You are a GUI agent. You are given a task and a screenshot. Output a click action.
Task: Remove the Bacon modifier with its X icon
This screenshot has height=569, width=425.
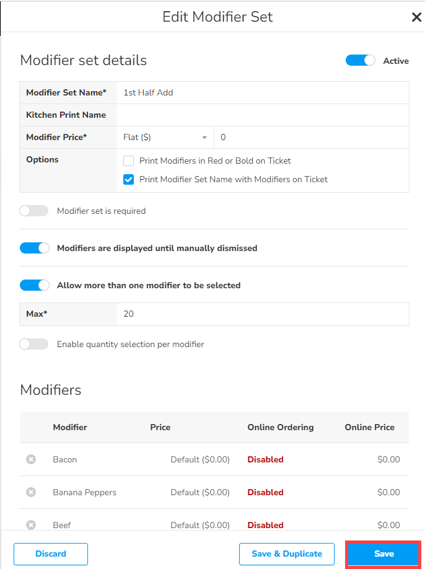[31, 459]
